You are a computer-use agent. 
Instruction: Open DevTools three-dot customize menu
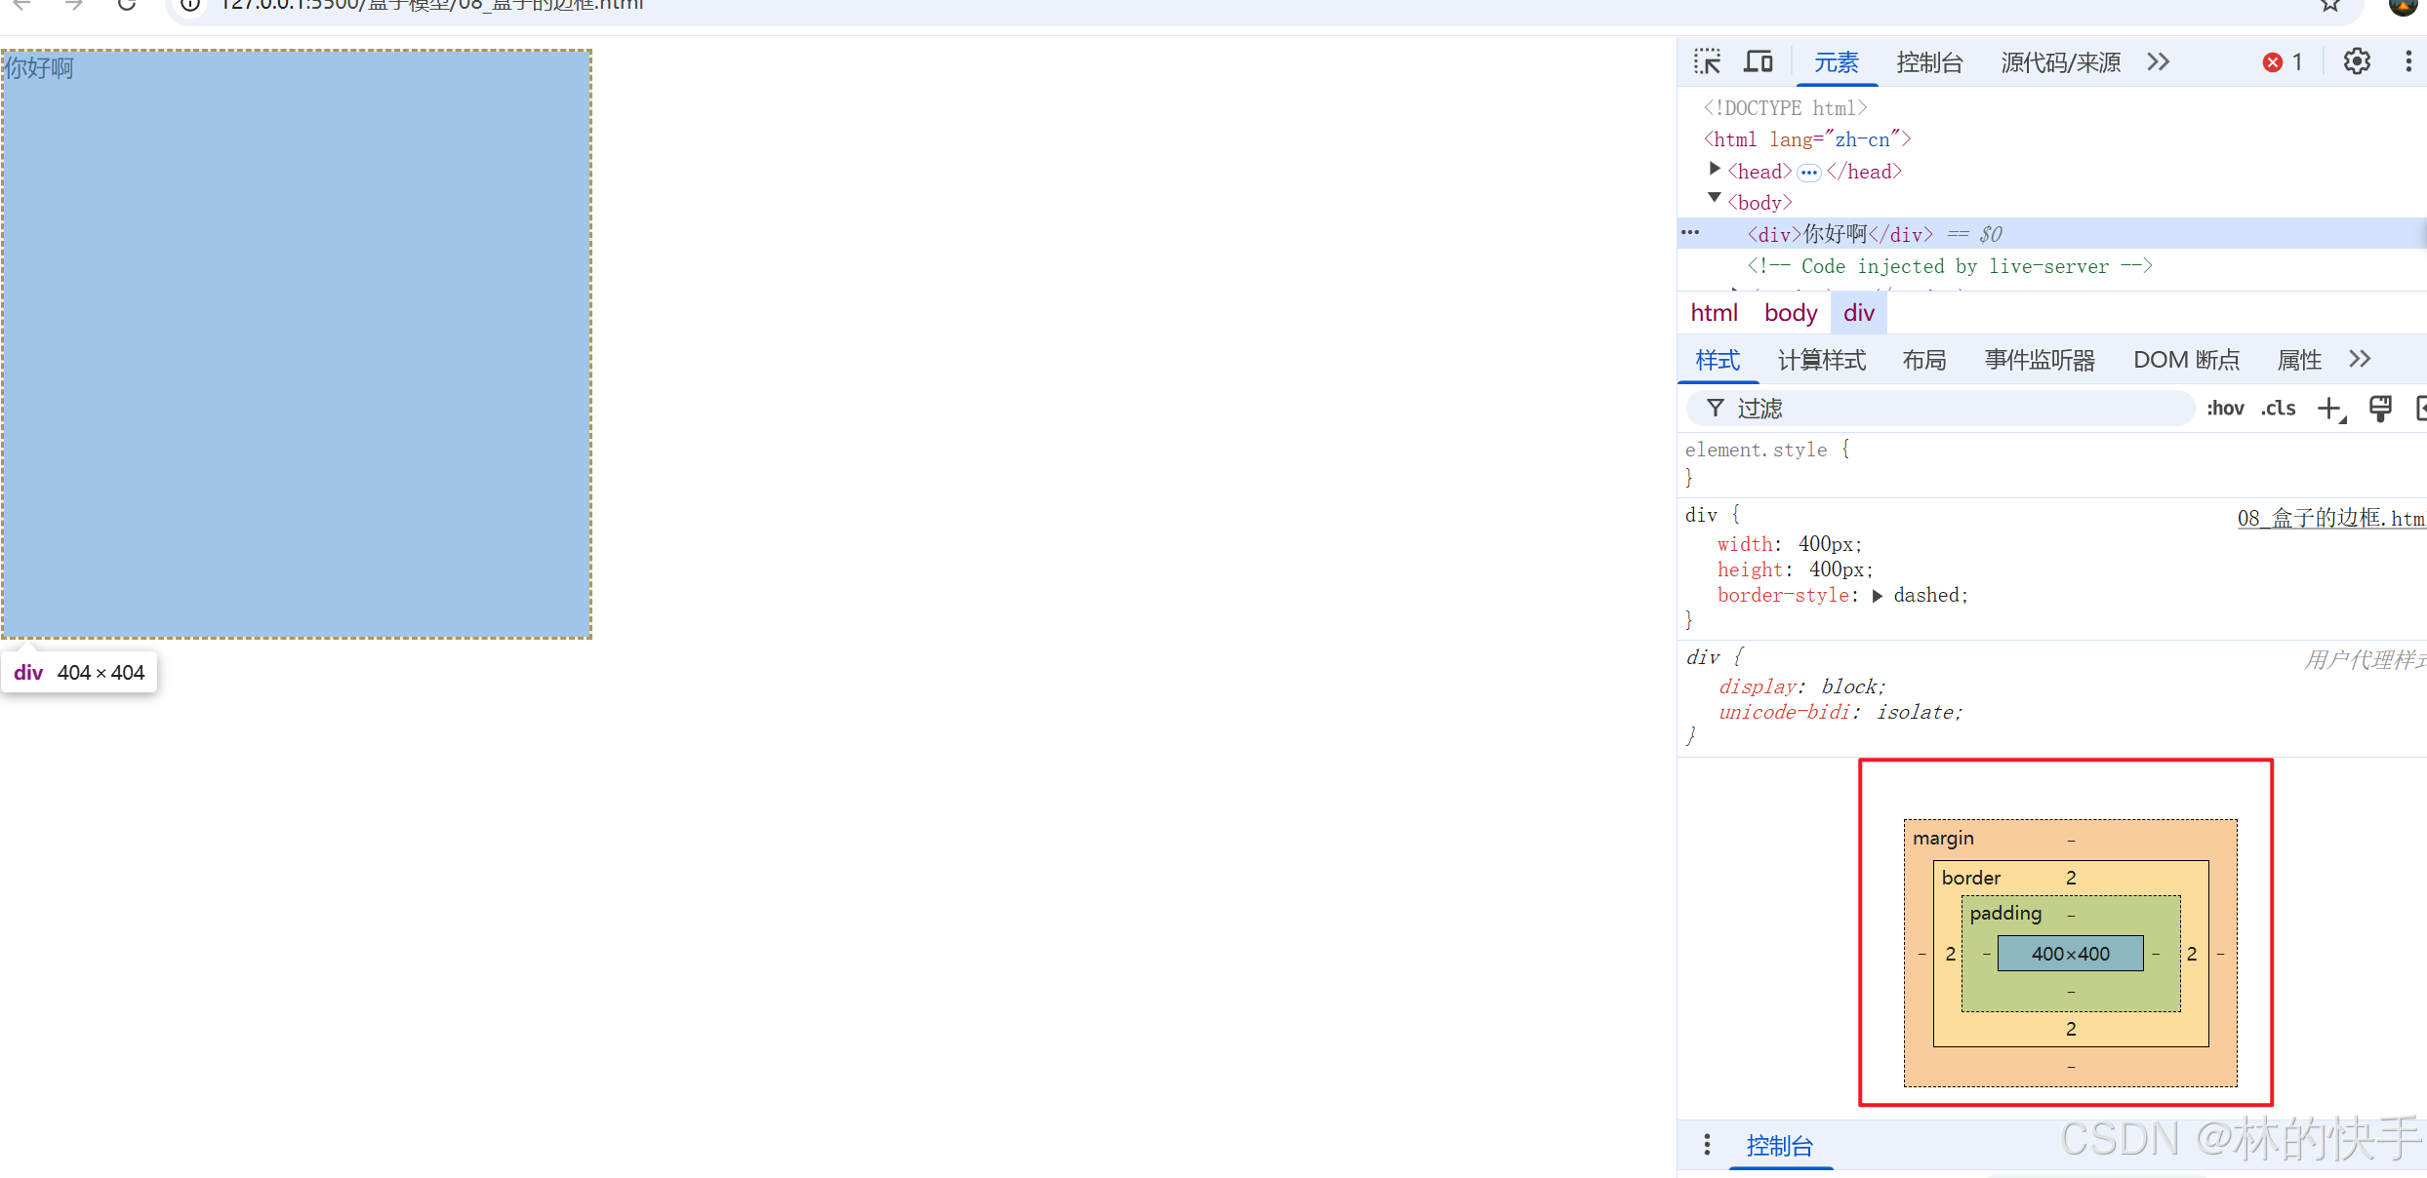pos(2407,62)
